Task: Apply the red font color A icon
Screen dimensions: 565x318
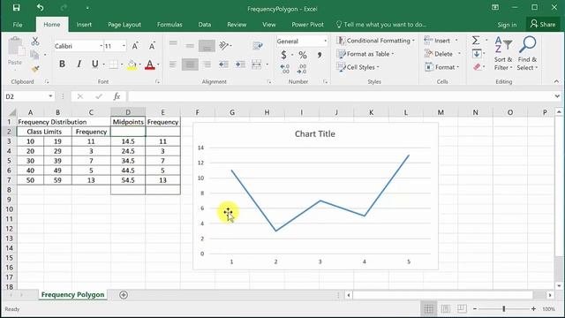Action: coord(149,64)
